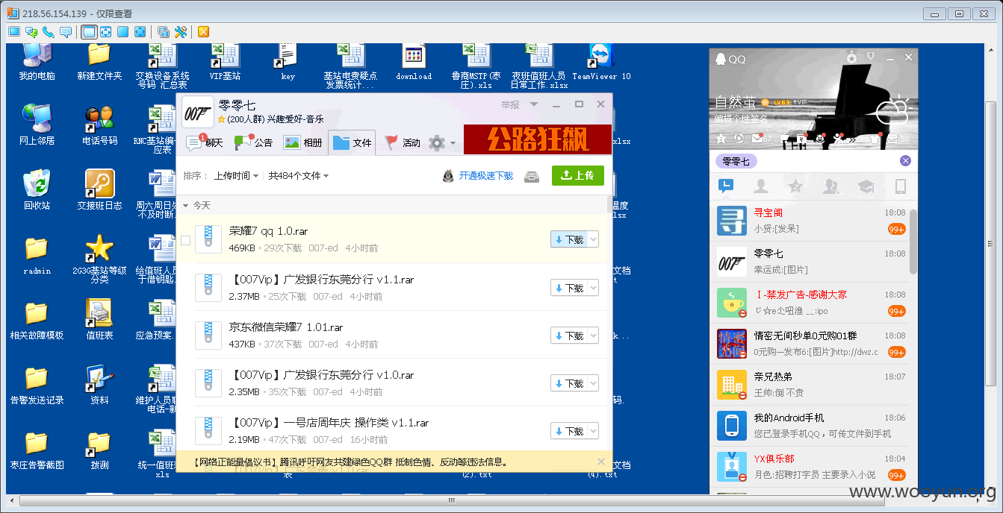Open the 寻宝阁 conversation
The width and height of the screenshot is (1003, 513).
click(810, 221)
